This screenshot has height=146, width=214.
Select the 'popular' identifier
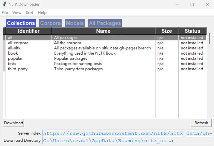coord(15,58)
